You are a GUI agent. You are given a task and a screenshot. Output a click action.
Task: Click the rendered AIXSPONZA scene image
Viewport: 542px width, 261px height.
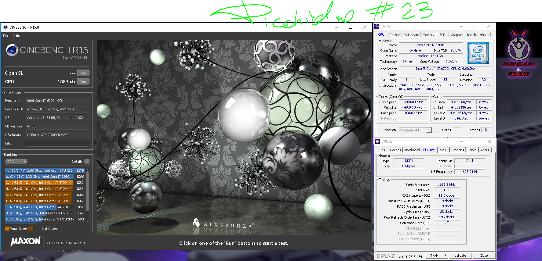coord(234,138)
